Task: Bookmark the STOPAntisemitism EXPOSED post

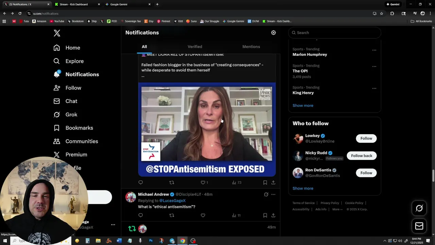Action: pyautogui.click(x=265, y=182)
